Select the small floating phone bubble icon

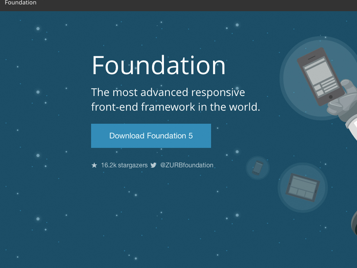(x=258, y=168)
